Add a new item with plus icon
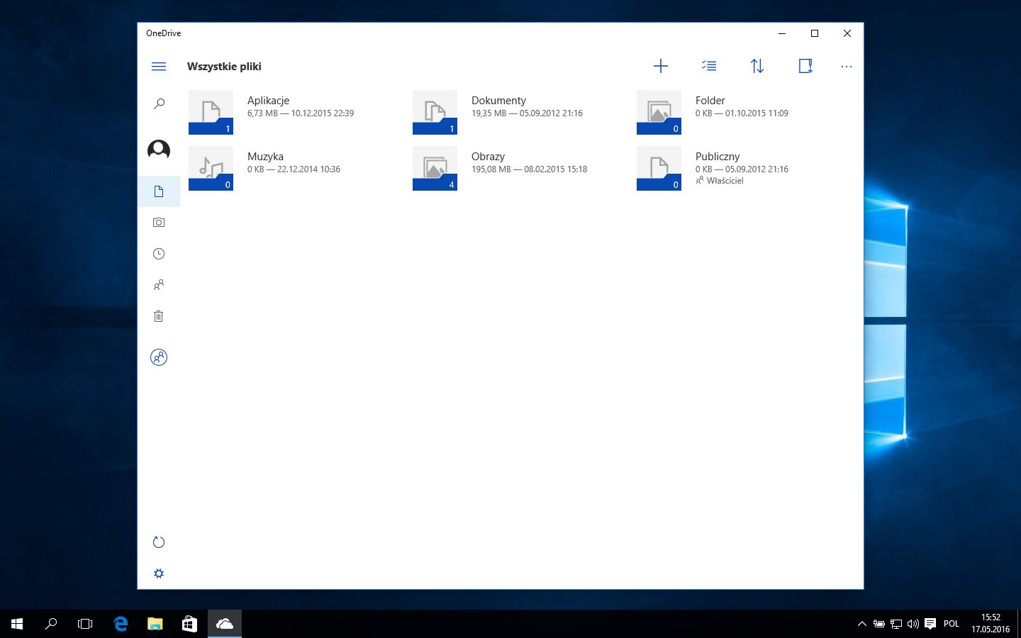The width and height of the screenshot is (1021, 638). (x=661, y=67)
